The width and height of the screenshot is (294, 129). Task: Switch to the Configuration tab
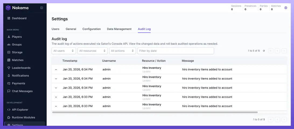coord(92,29)
